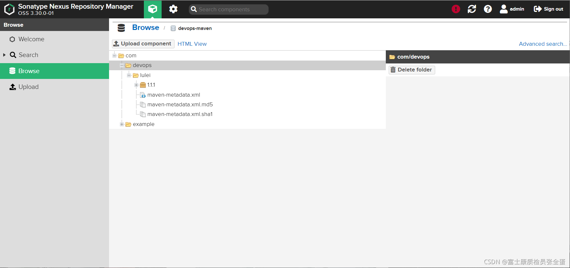This screenshot has width=570, height=268.
Task: Open server administration gear icon
Action: coord(173,9)
